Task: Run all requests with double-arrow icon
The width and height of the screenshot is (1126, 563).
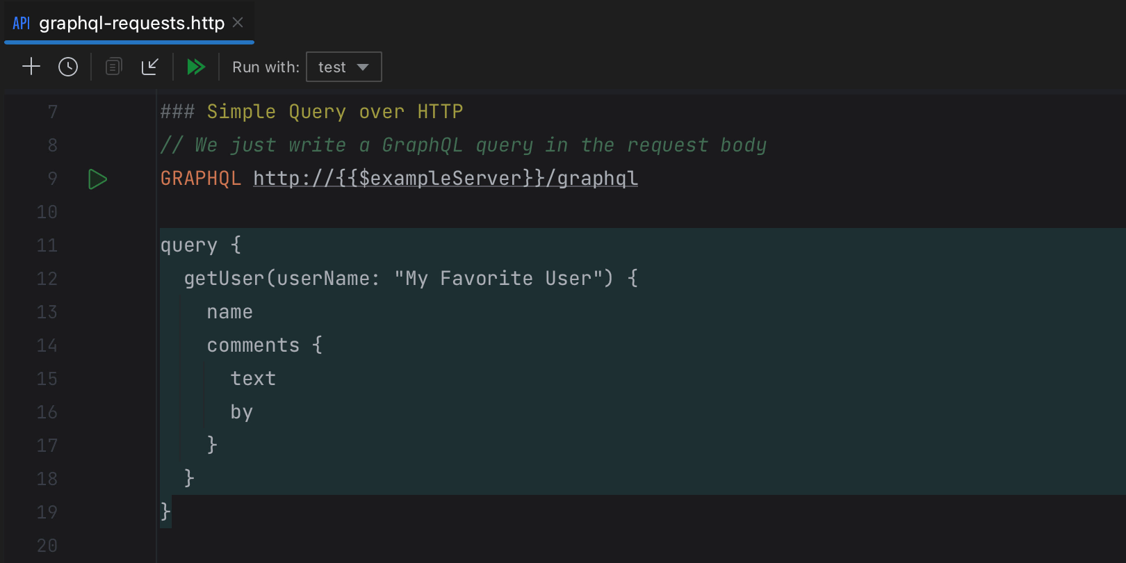Action: [x=196, y=67]
